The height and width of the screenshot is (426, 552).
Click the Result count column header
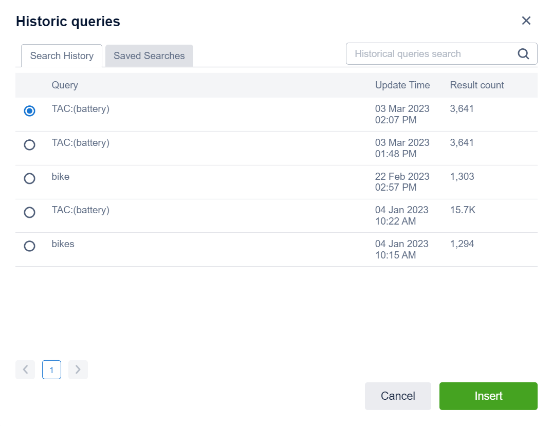(x=477, y=85)
